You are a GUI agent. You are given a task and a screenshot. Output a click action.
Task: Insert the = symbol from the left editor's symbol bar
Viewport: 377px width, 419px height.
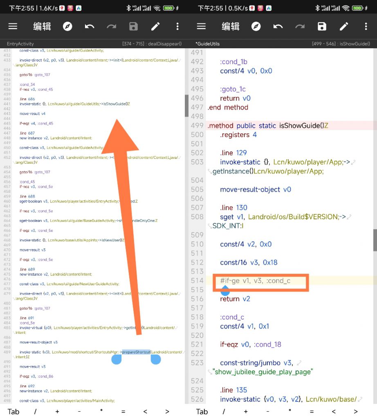123,412
